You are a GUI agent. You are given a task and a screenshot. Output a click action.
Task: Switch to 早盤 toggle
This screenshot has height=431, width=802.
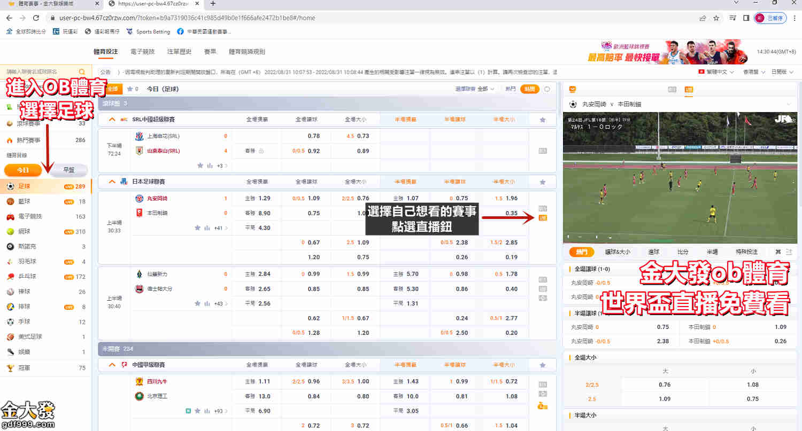click(68, 170)
